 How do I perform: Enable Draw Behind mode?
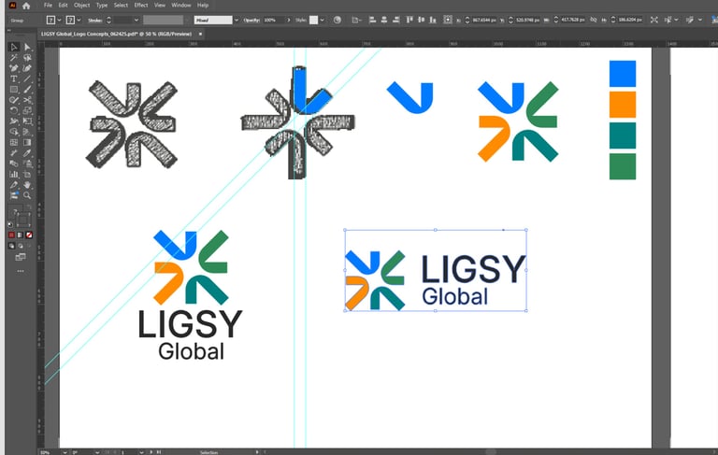point(21,246)
